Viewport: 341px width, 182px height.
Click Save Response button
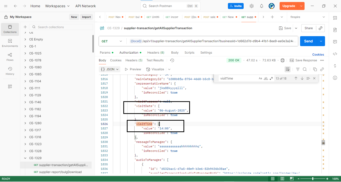pyautogui.click(x=303, y=60)
